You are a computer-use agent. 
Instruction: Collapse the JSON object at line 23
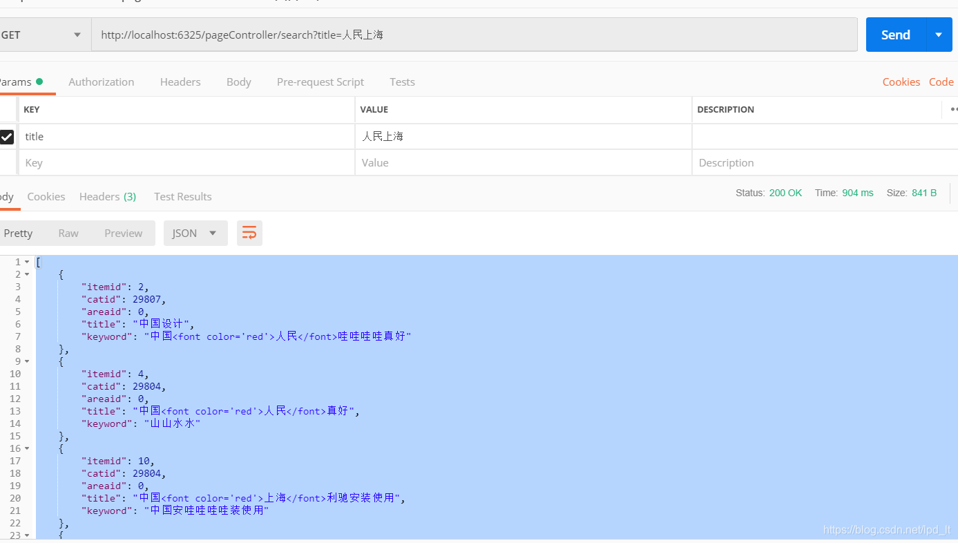click(x=27, y=535)
